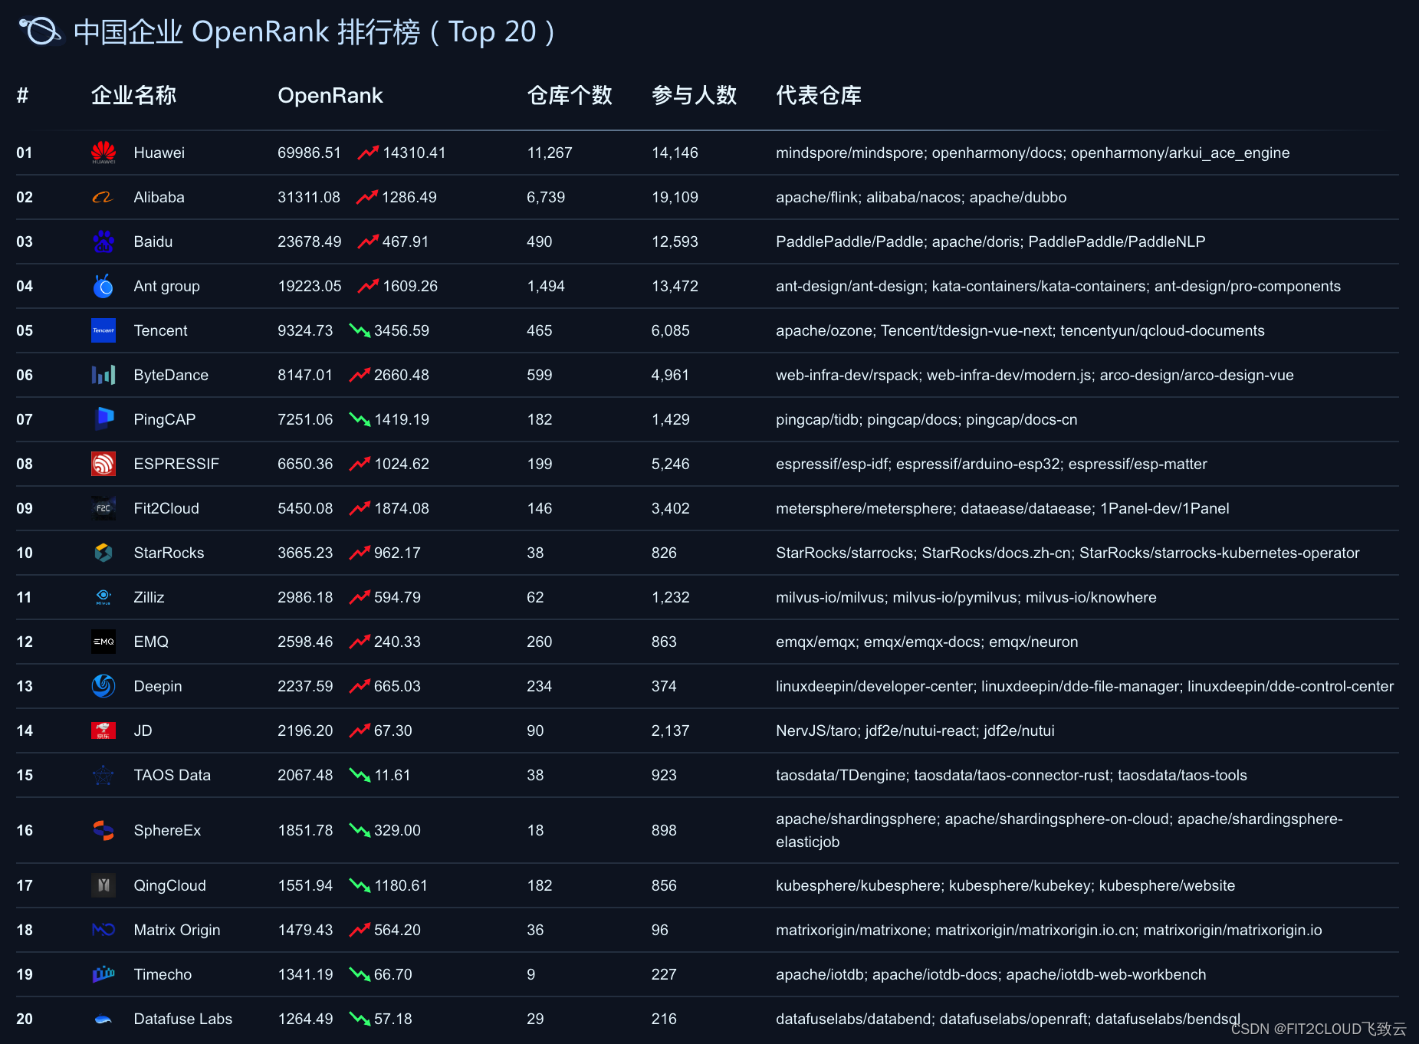Click Huawei's repository count 11,267
The width and height of the screenshot is (1419, 1044).
[x=550, y=153]
